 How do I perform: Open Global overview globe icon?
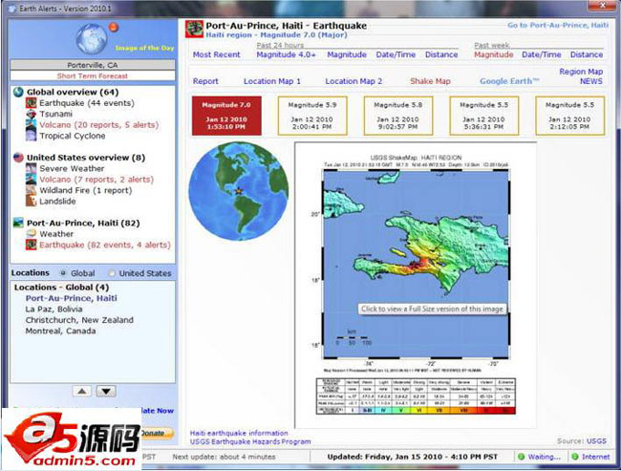point(18,92)
